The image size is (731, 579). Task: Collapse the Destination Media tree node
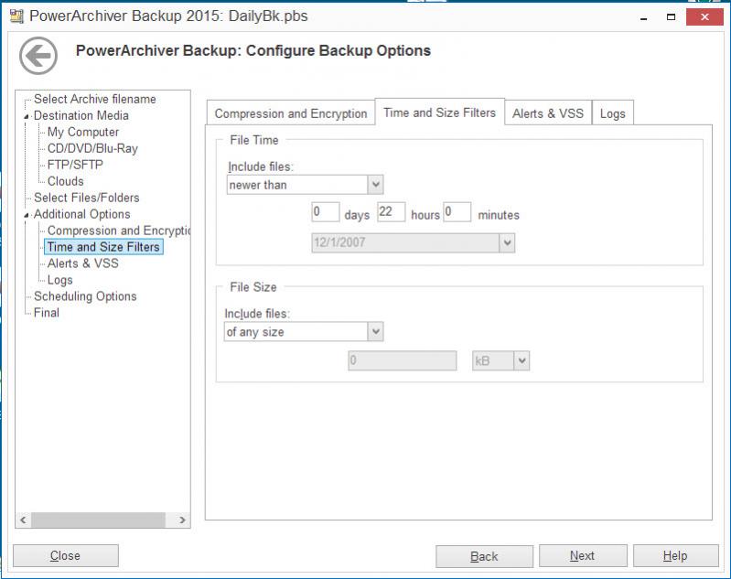[x=27, y=116]
